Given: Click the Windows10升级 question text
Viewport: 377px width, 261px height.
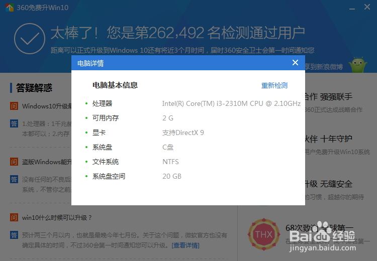Looking at the screenshot, I should pos(47,106).
